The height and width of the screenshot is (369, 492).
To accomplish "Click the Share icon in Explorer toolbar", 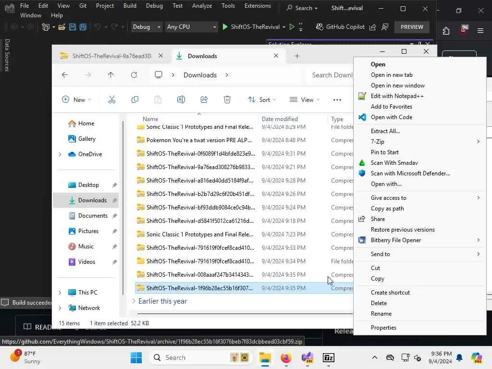I will (x=204, y=100).
